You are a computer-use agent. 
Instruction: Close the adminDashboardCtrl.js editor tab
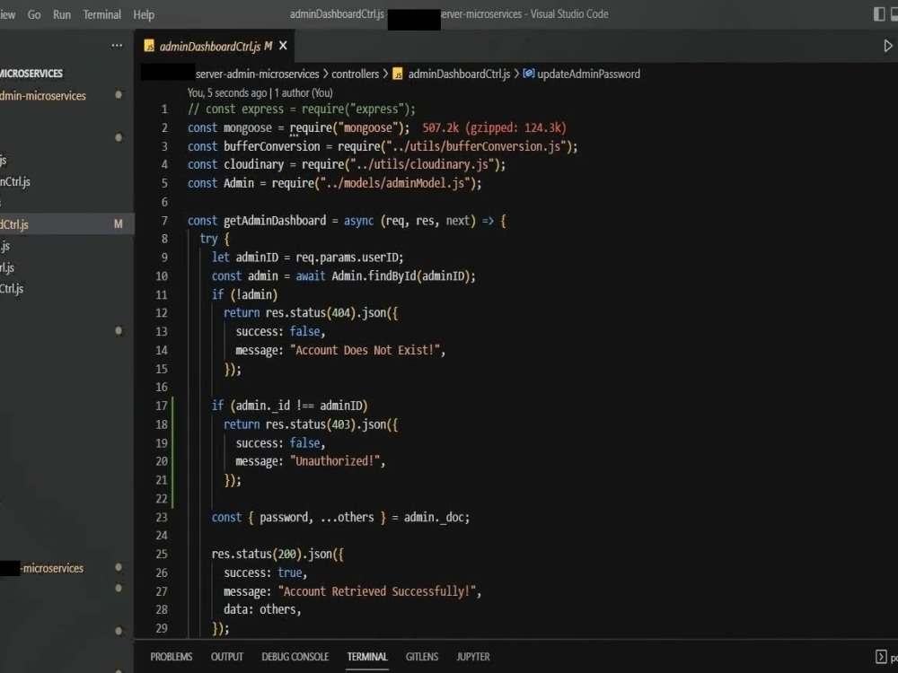coord(283,46)
